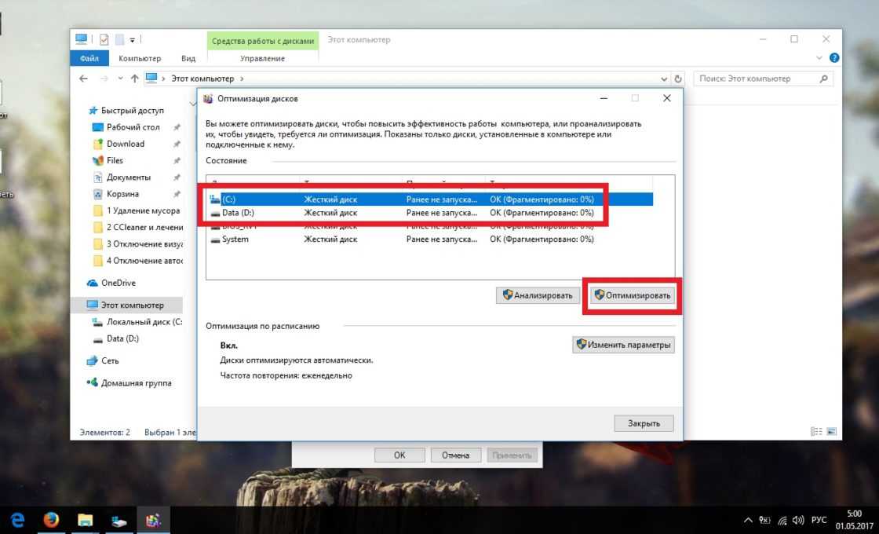This screenshot has width=879, height=534.
Task: Go up one folder level arrow
Action: (134, 79)
